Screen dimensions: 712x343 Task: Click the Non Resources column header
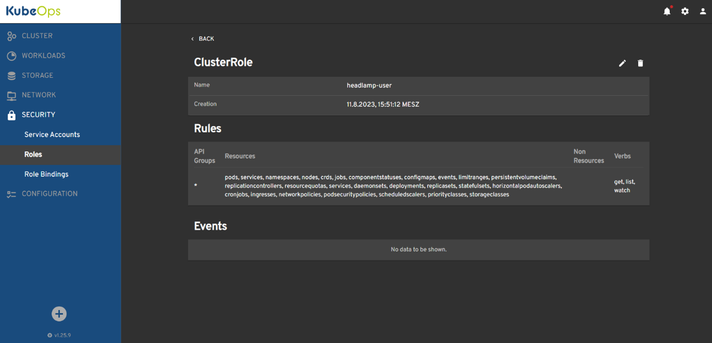[x=589, y=156]
